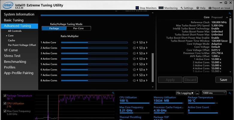
Task: Start File Logging
Action: tap(185, 93)
